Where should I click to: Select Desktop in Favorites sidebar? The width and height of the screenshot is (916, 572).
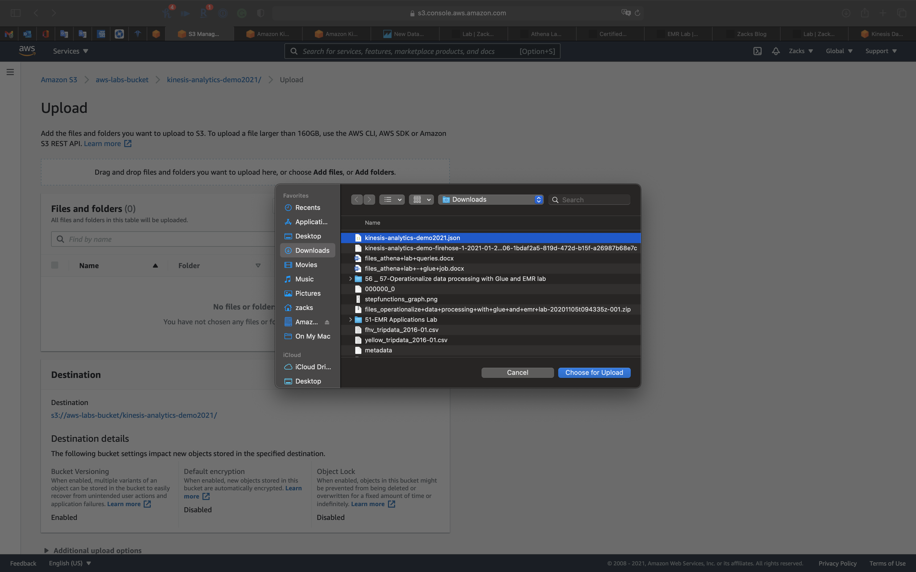[x=308, y=236]
